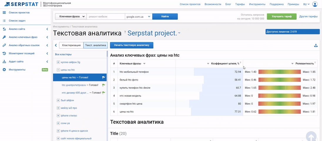
Task: Expand the куплю айфон 3g cluster
Action: coord(58,62)
